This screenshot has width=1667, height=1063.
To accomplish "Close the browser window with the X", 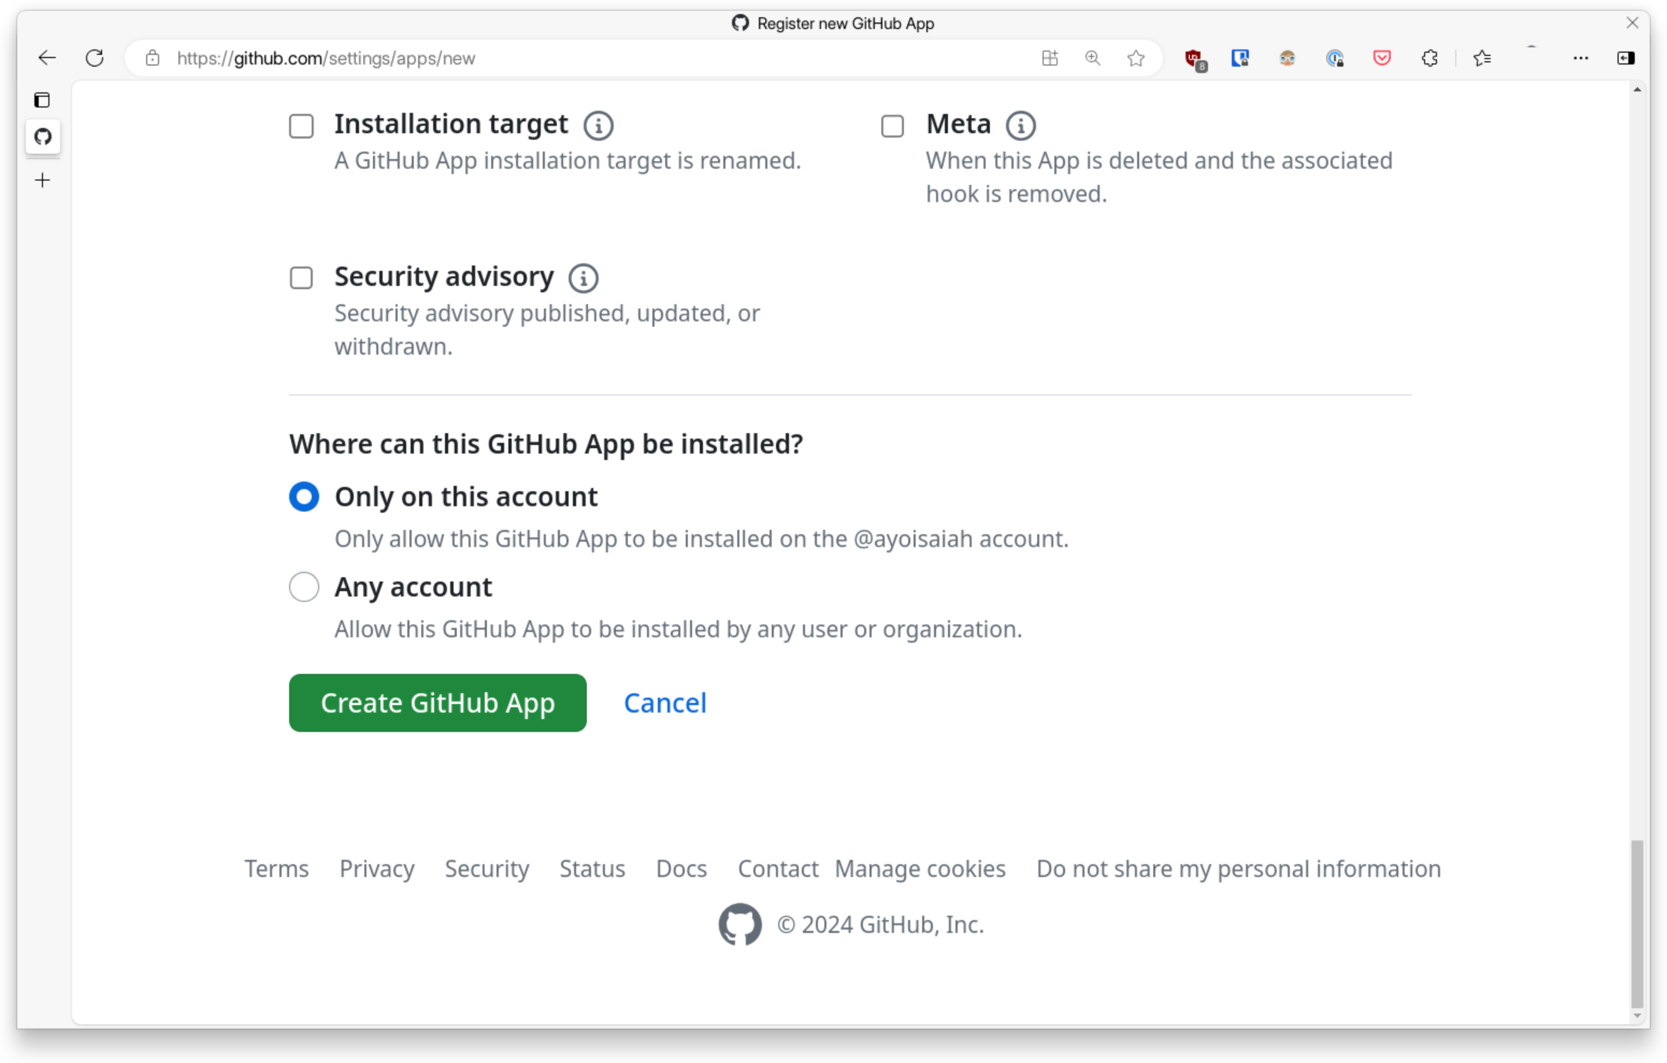I will click(1632, 23).
